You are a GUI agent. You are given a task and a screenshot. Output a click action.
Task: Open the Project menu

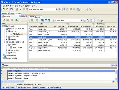pyautogui.click(x=17, y=6)
